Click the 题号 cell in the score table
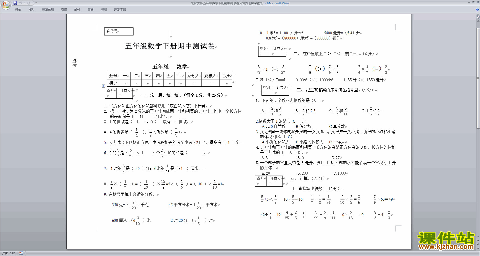Viewport: 480px width, 256px height. 113,76
